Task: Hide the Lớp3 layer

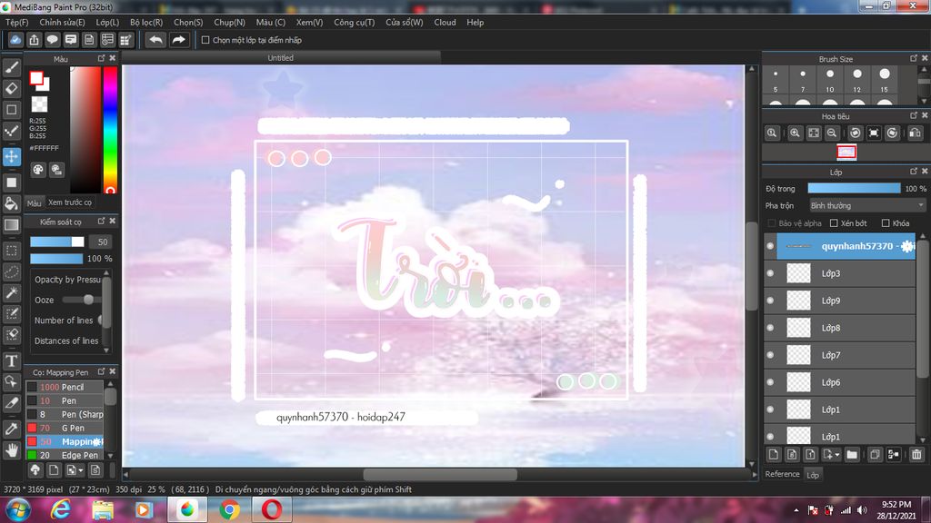Action: click(770, 273)
